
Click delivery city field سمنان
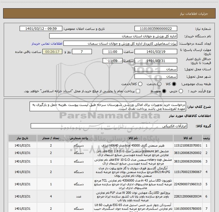point(156,77)
